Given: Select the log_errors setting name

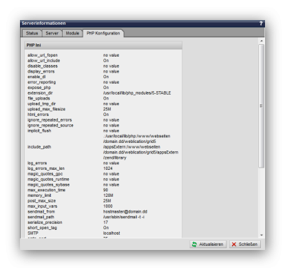Looking at the screenshot, I should point(37,163).
